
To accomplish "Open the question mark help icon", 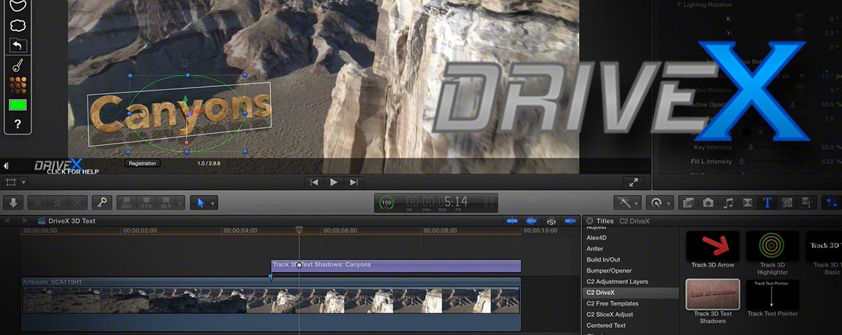I will pyautogui.click(x=18, y=124).
